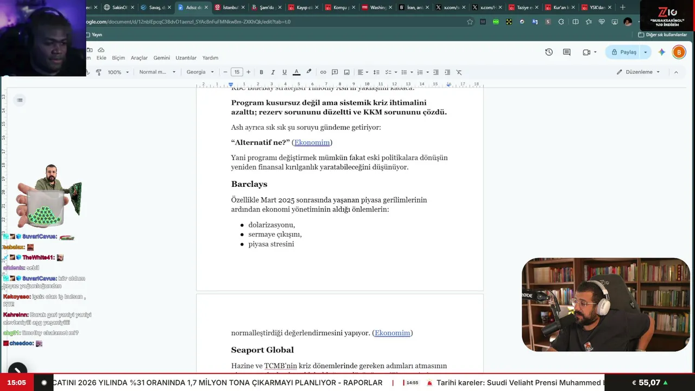This screenshot has height=391, width=695.
Task: Open the browser favorites list icon
Action: tap(589, 22)
